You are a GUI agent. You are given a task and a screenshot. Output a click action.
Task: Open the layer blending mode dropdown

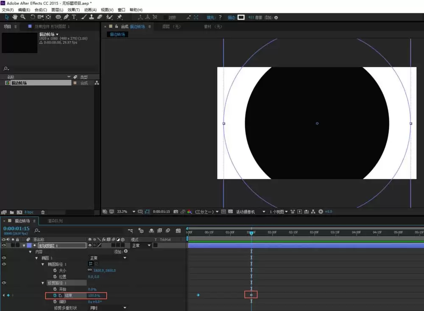tap(141, 246)
